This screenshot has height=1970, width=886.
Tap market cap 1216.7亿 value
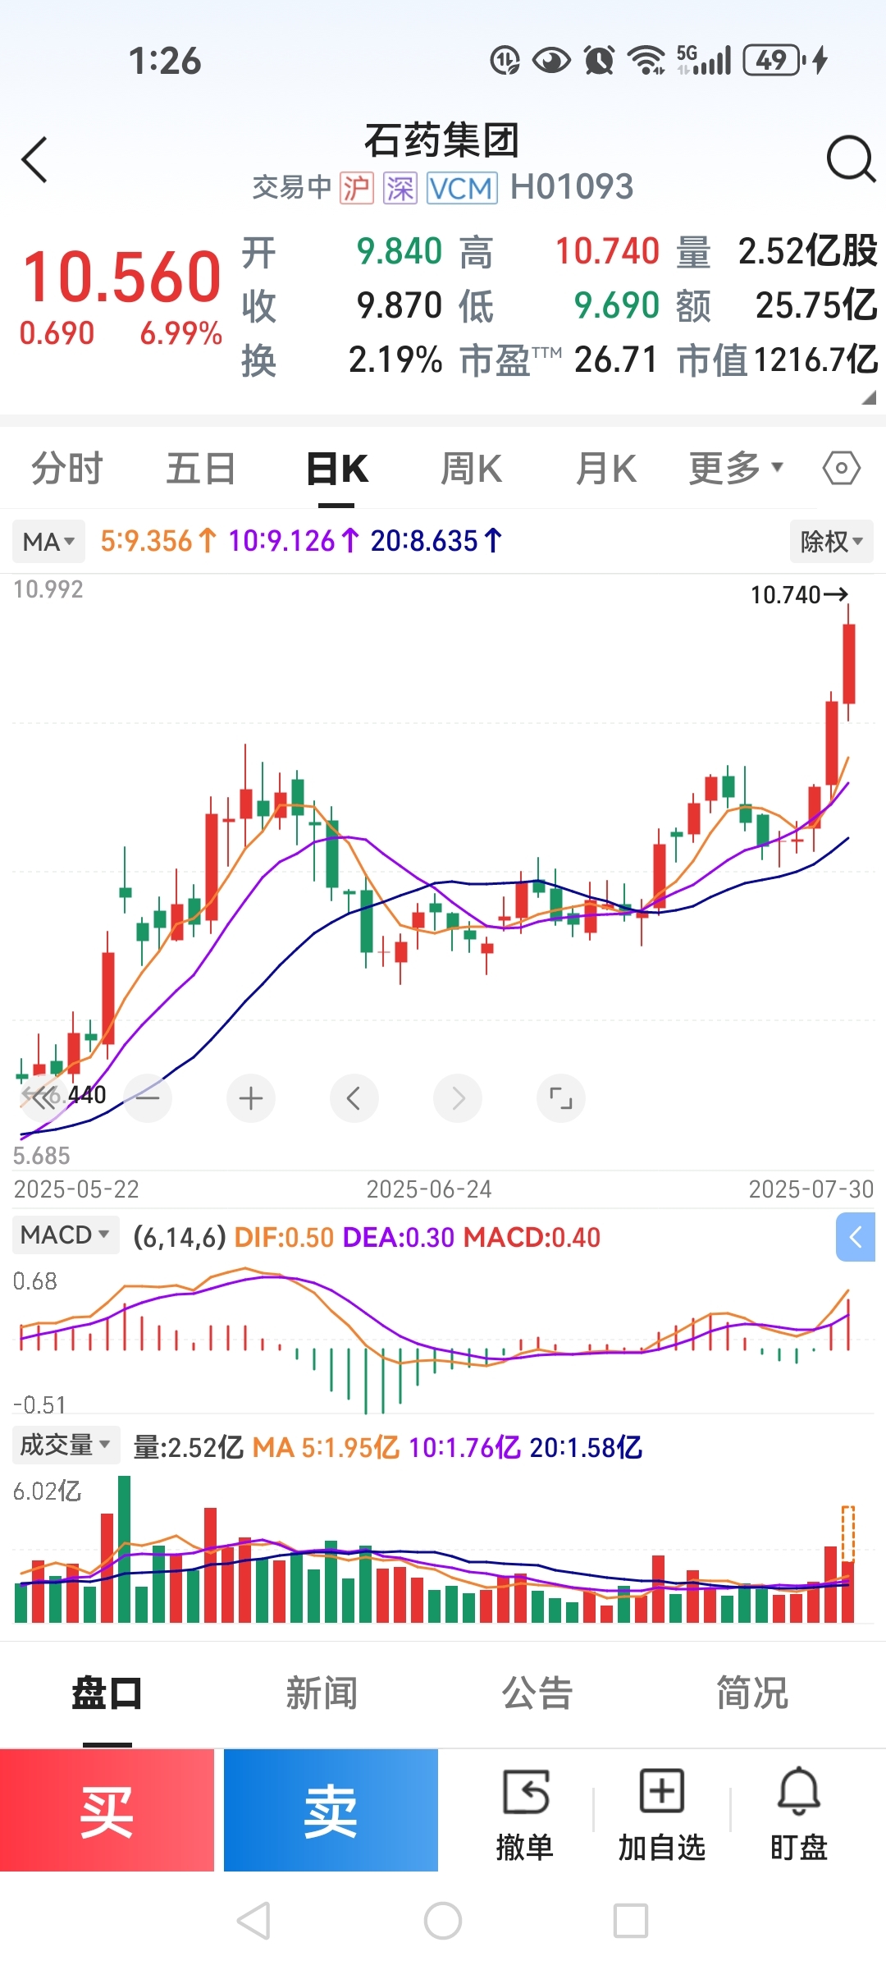[x=815, y=360]
